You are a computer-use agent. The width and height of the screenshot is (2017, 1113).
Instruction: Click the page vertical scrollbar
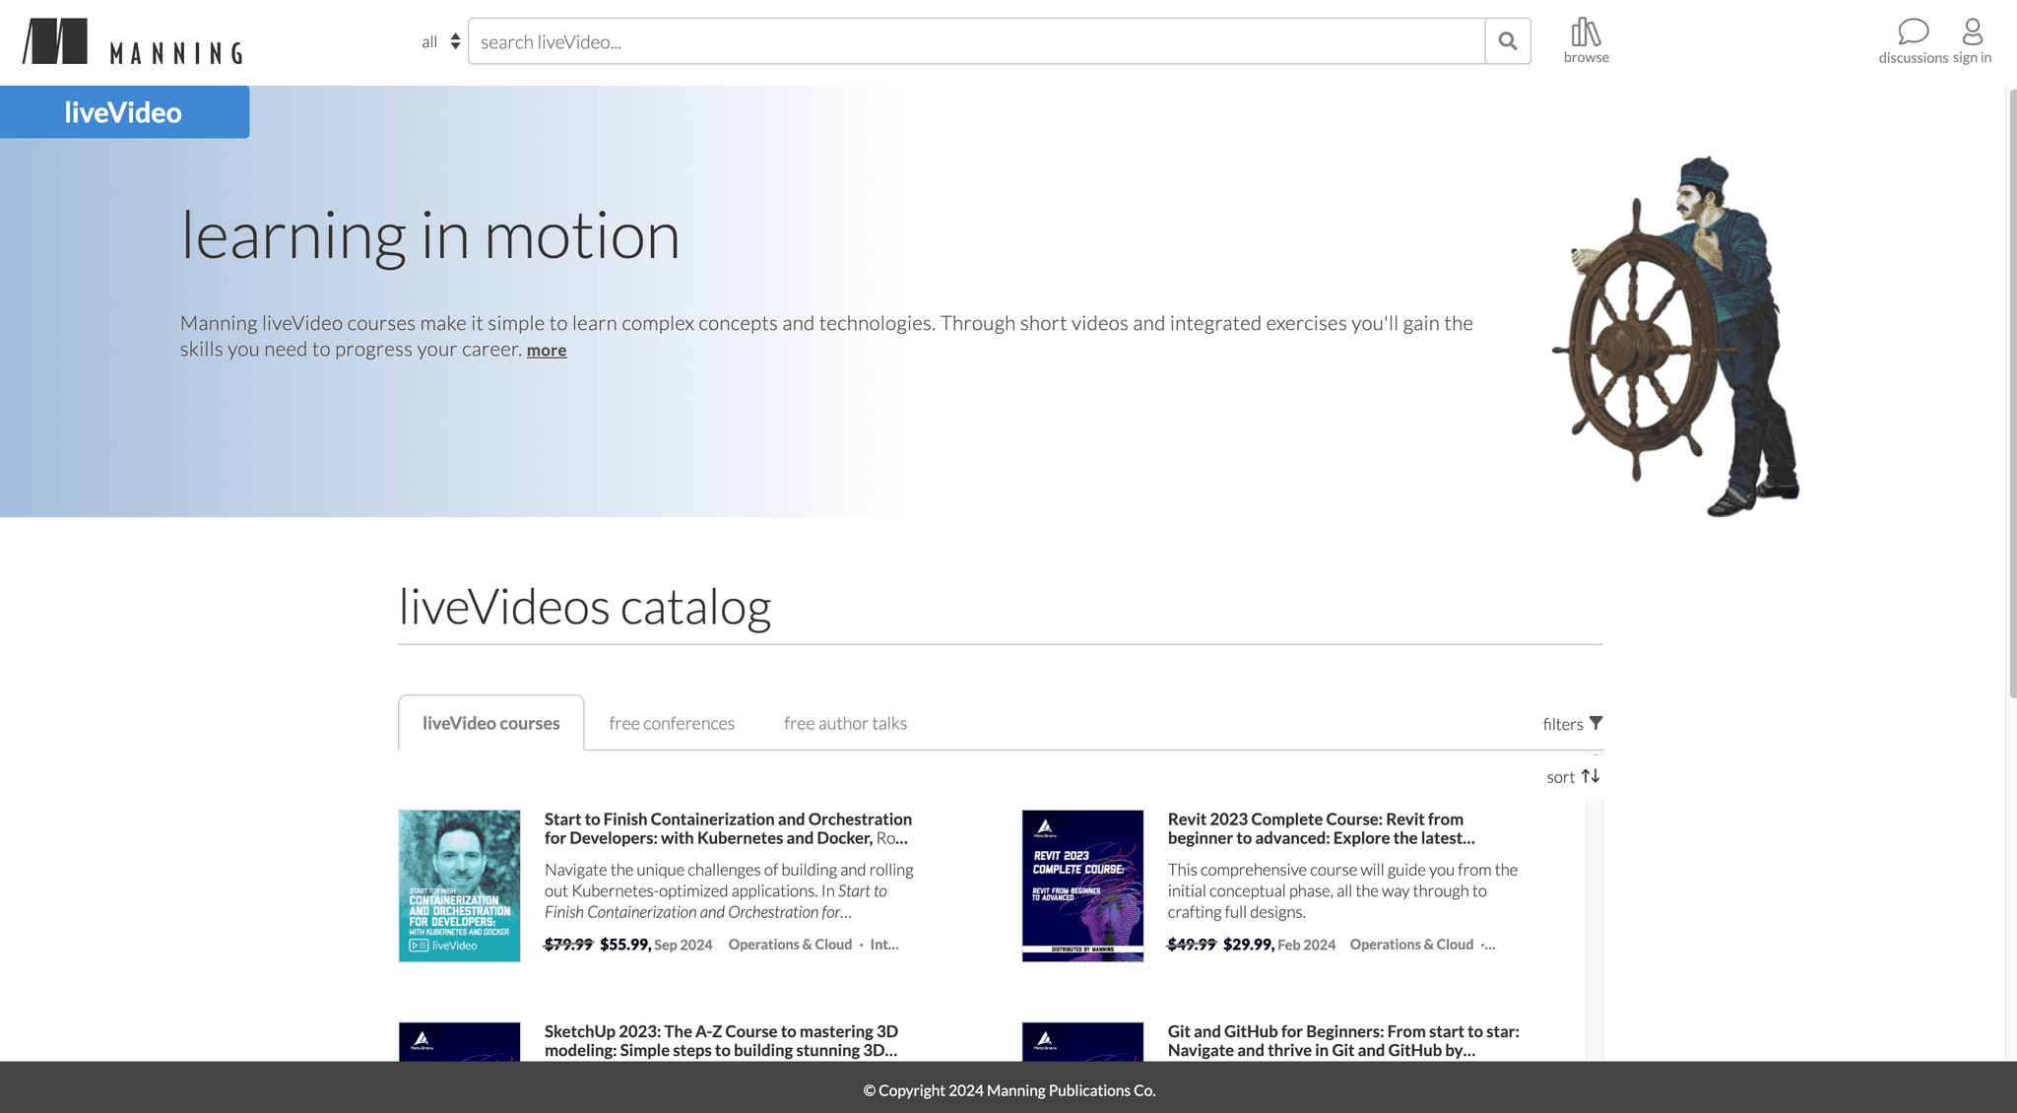click(x=2011, y=394)
